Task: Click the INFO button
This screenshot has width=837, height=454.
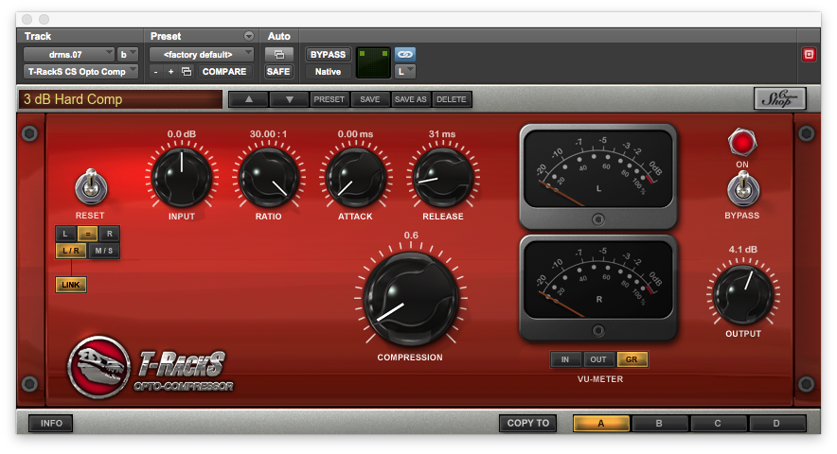Action: click(x=51, y=423)
